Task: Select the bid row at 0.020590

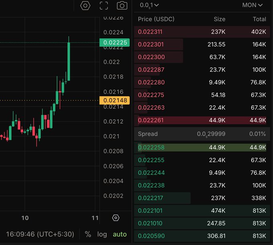Action: (202, 236)
